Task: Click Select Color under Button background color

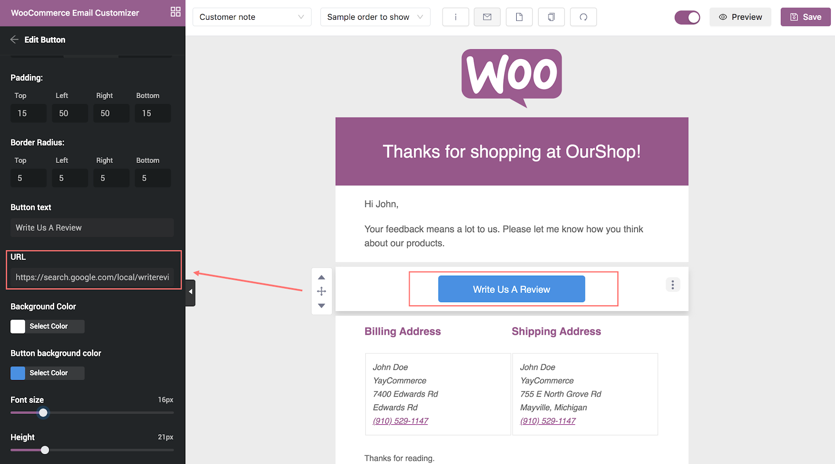Action: [49, 373]
